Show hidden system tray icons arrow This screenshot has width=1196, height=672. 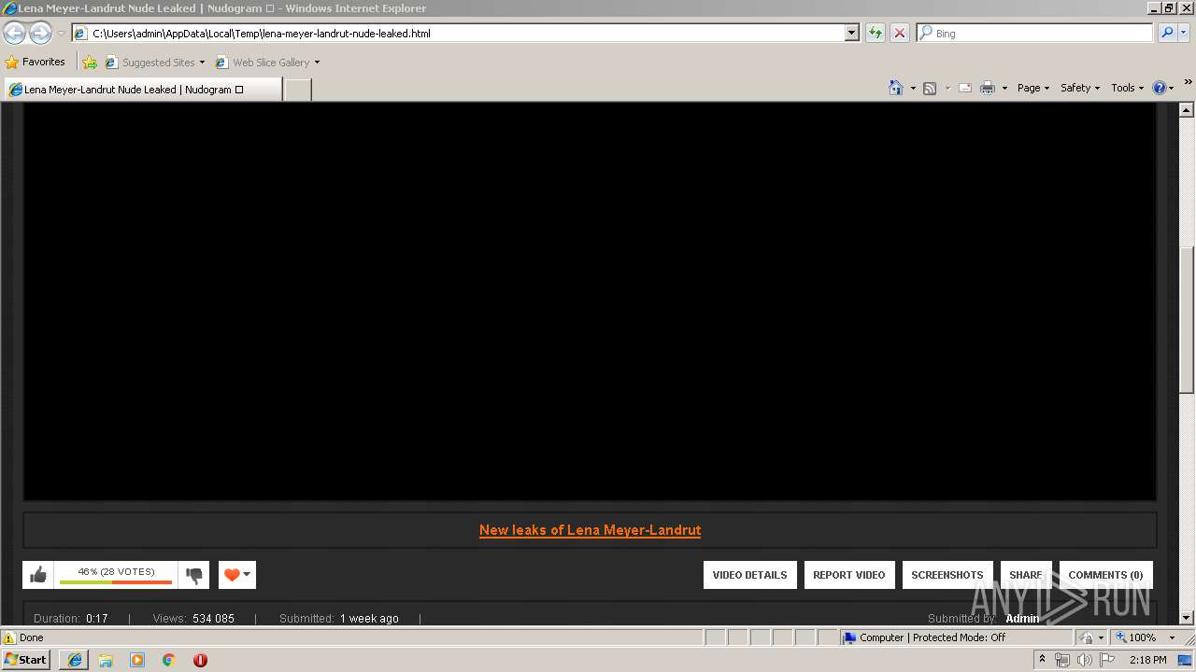tap(1043, 660)
